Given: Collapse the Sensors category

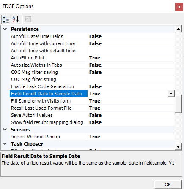Looking at the screenshot, I should 5,130.
